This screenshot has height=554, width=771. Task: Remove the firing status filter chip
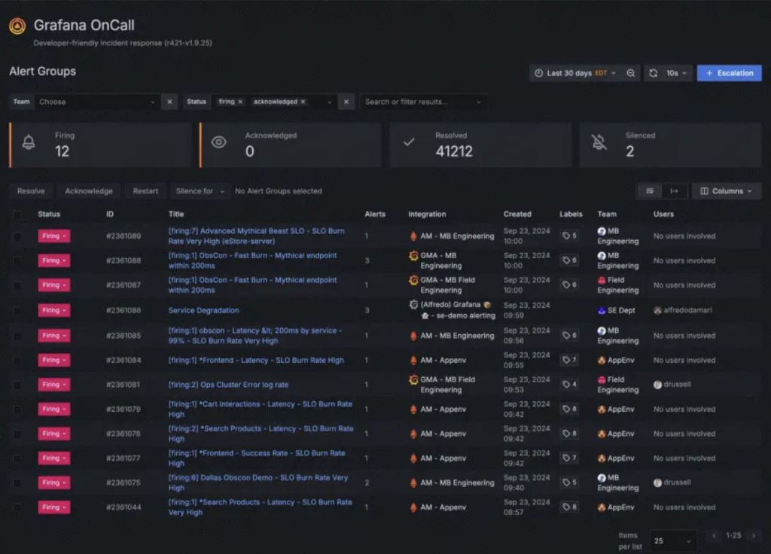coord(240,102)
